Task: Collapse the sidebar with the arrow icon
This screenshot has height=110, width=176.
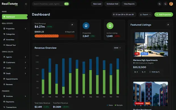Action: (26, 4)
